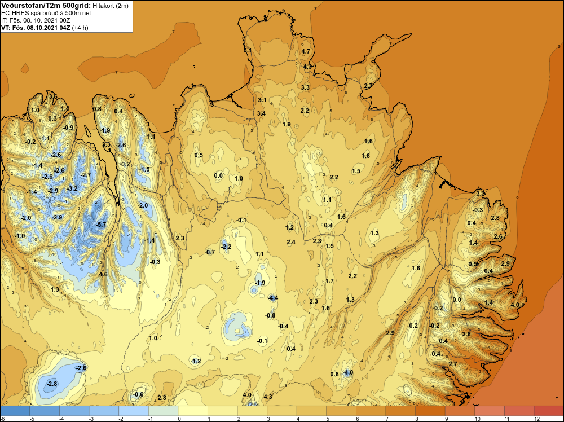
Task: Pick the legend color between 9 and 10
Action: click(460, 411)
